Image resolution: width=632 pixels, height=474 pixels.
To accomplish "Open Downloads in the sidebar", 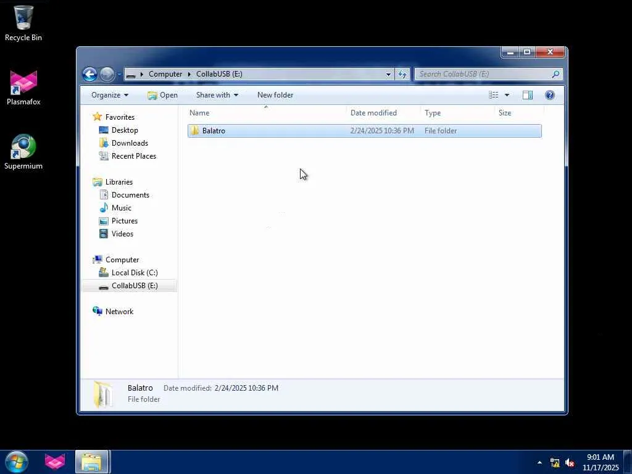I will [x=130, y=143].
